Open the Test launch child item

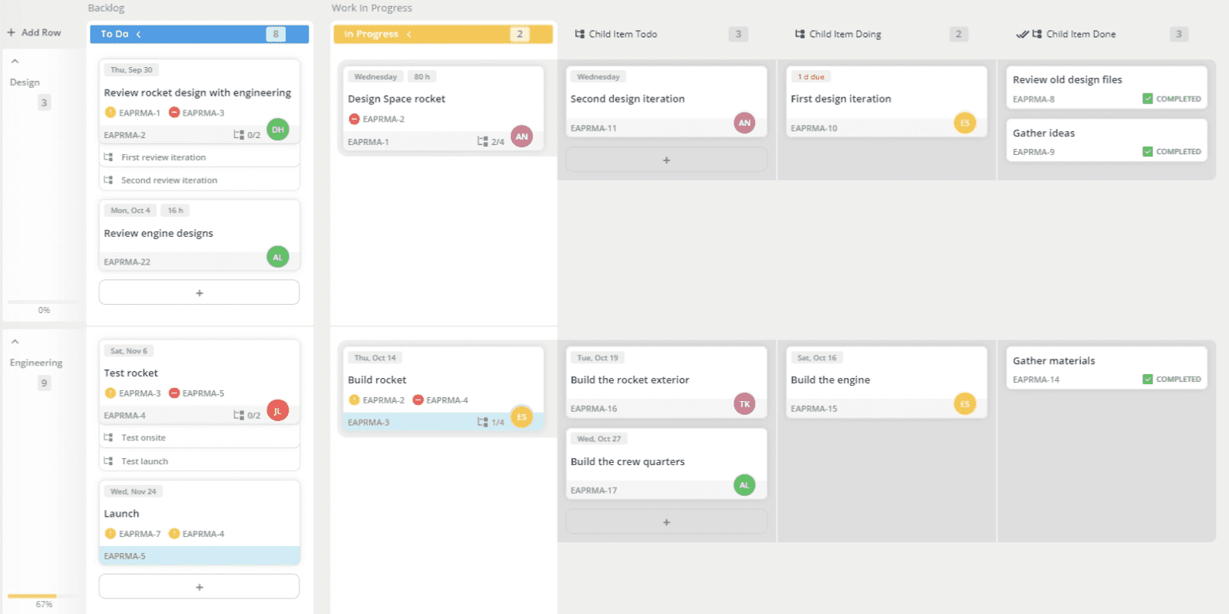click(144, 461)
